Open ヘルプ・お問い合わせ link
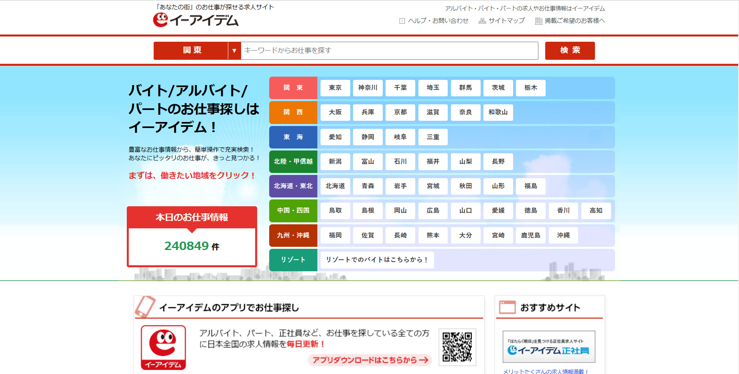739x374 pixels. click(x=438, y=21)
